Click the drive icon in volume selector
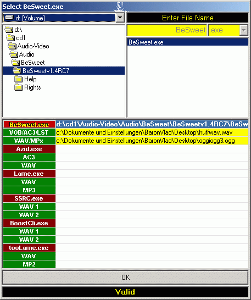The image size is (251, 300). (x=9, y=18)
